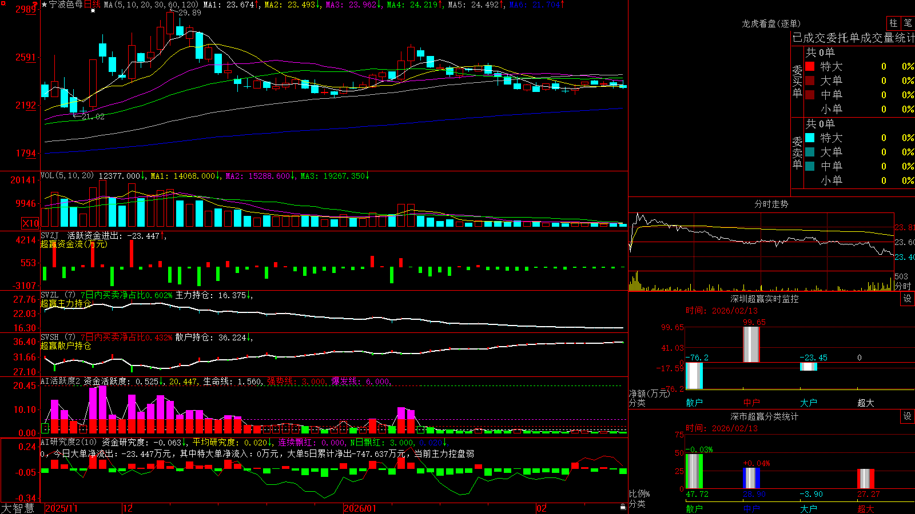The image size is (915, 514).
Task: Click the red 27.27 超大 bar in 深市超赢分类统计
Action: tap(866, 479)
